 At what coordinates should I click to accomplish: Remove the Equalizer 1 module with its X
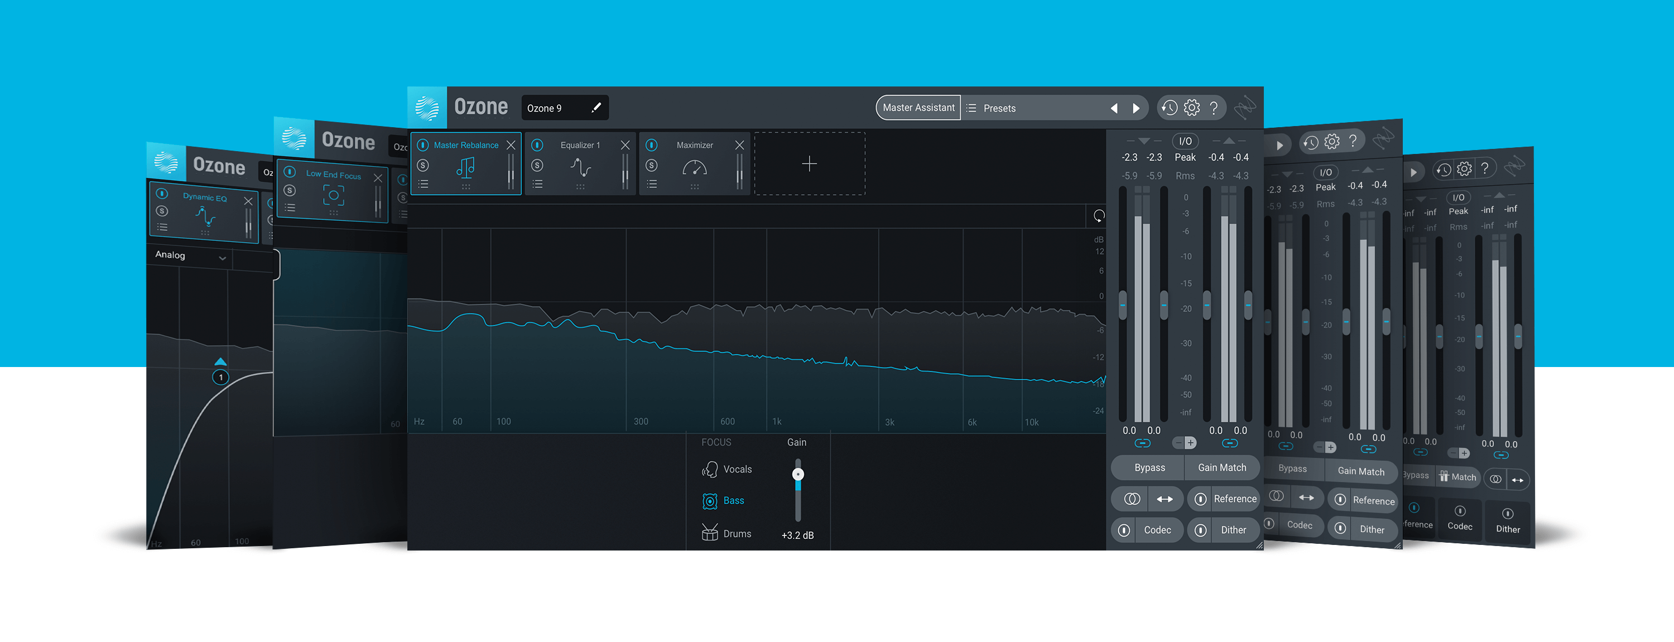coord(625,145)
